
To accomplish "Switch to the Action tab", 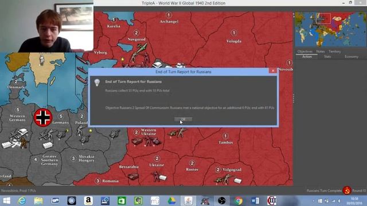I will point(307,57).
